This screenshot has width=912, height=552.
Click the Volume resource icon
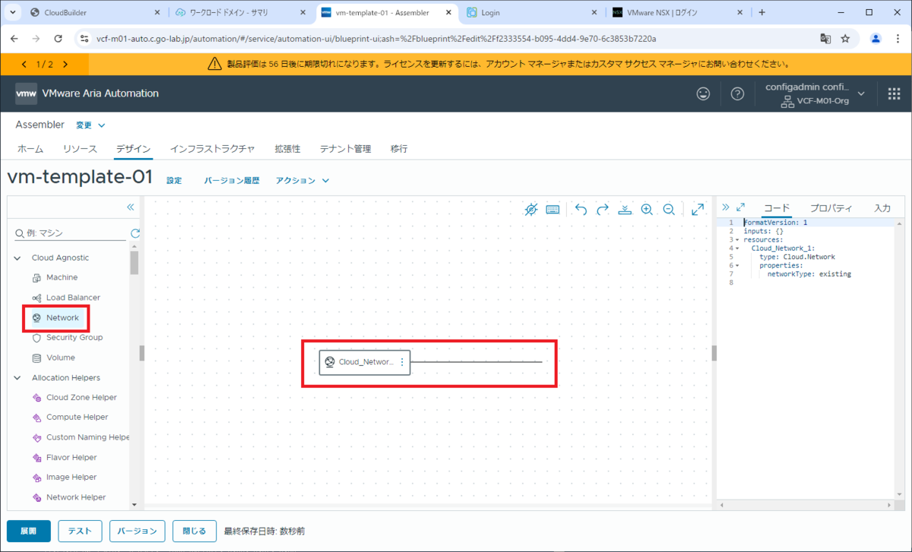pyautogui.click(x=36, y=357)
